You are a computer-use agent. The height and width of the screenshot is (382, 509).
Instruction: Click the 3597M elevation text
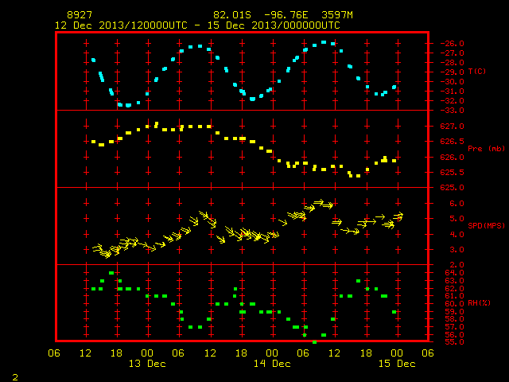(x=337, y=15)
